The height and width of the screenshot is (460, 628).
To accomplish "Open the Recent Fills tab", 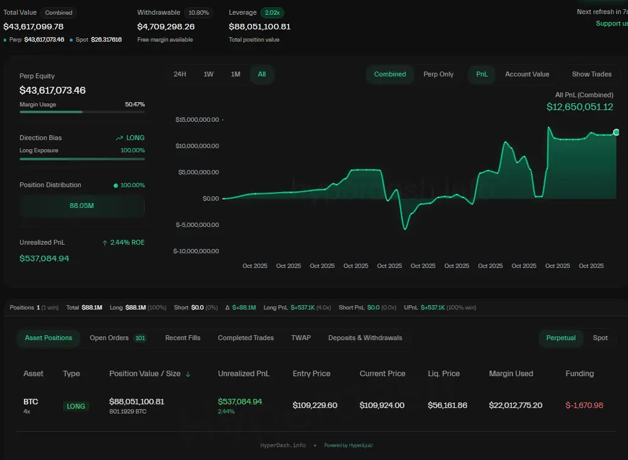I will click(x=183, y=338).
